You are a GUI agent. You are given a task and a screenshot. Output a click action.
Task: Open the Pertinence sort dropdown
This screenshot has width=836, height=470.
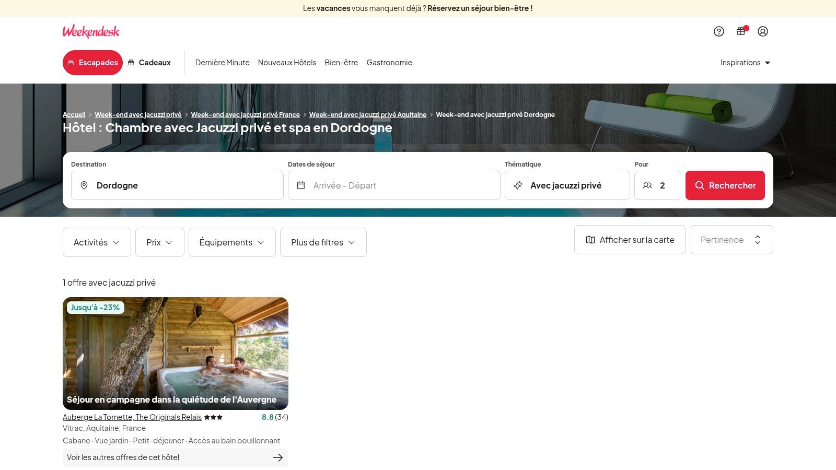(x=731, y=240)
